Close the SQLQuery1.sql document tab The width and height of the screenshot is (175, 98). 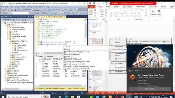pos(65,17)
